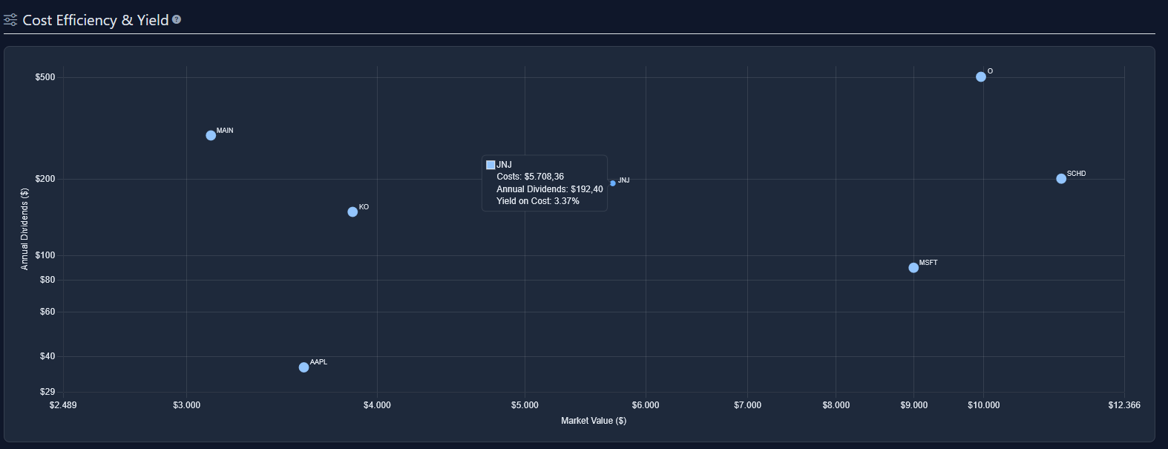Click the $4.000 x-axis label
This screenshot has height=449, width=1168.
click(x=377, y=405)
